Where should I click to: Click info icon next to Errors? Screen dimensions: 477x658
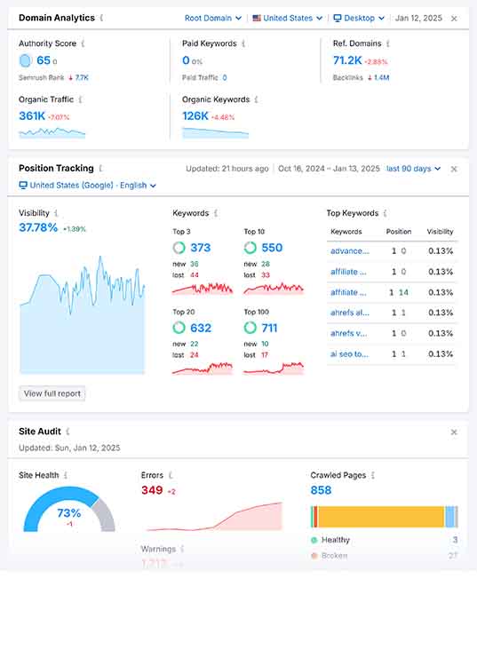coord(171,475)
